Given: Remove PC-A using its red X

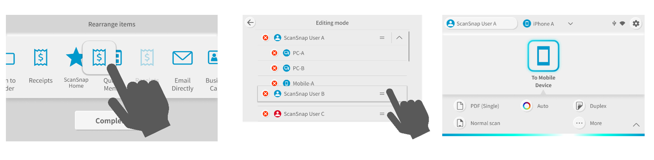Looking at the screenshot, I should [274, 53].
